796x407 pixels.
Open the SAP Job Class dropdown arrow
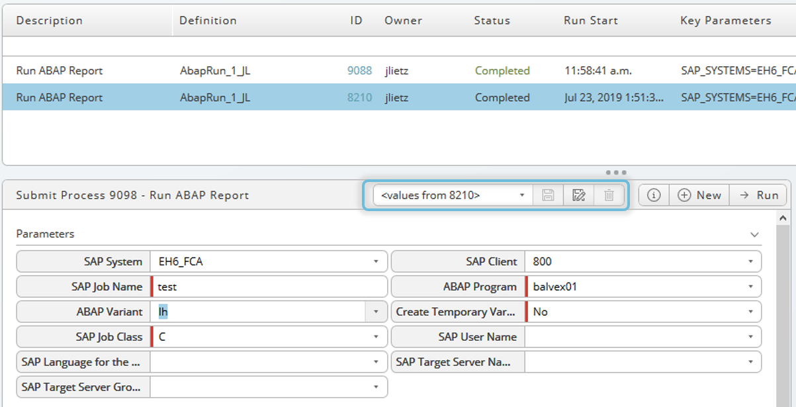tap(376, 337)
